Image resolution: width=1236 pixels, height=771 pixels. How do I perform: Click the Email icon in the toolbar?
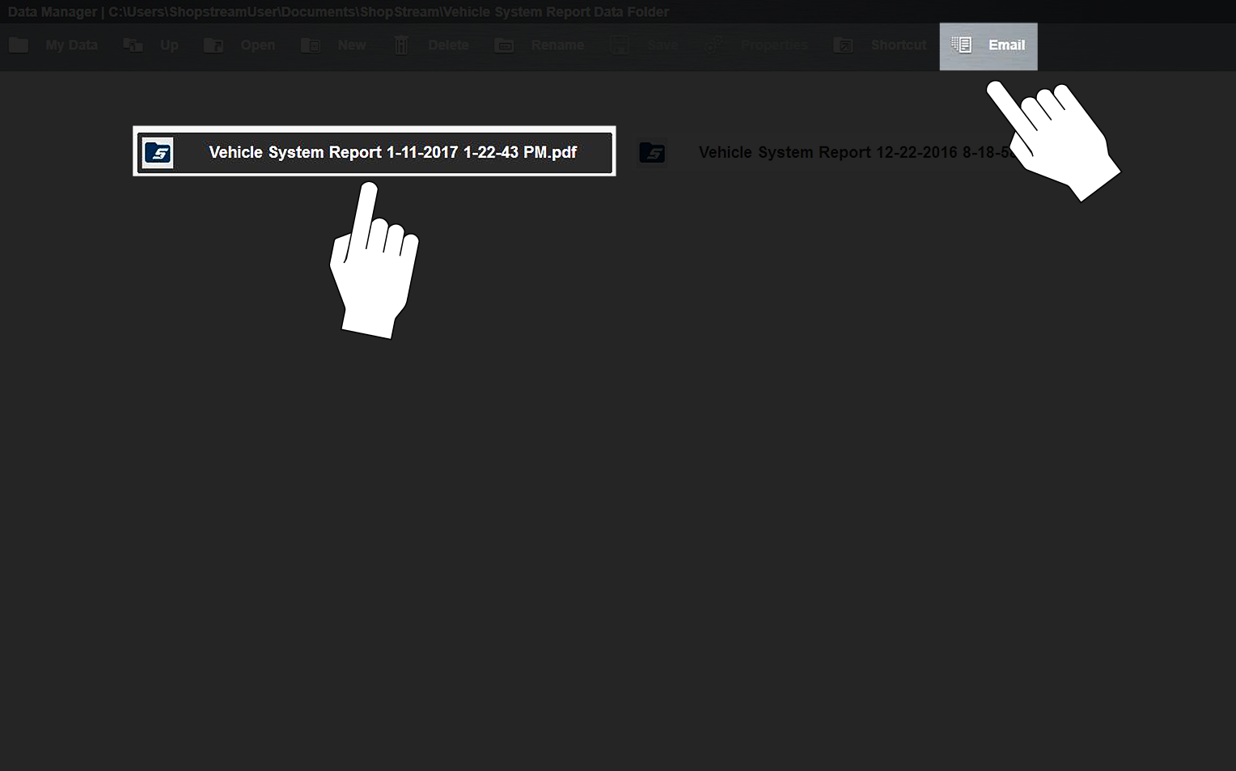point(961,45)
